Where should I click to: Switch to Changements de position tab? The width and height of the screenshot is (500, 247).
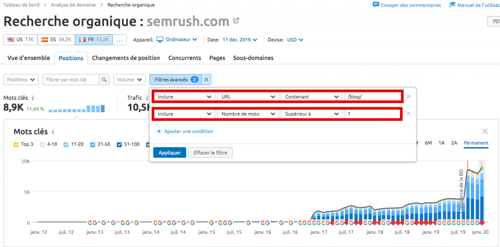click(x=126, y=58)
